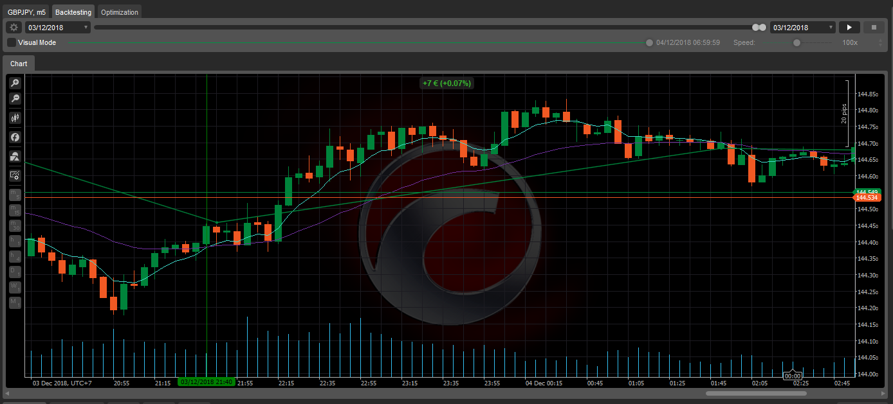Open backtesting settings with the gear icon
Viewport: 893px width, 404px height.
pyautogui.click(x=14, y=28)
